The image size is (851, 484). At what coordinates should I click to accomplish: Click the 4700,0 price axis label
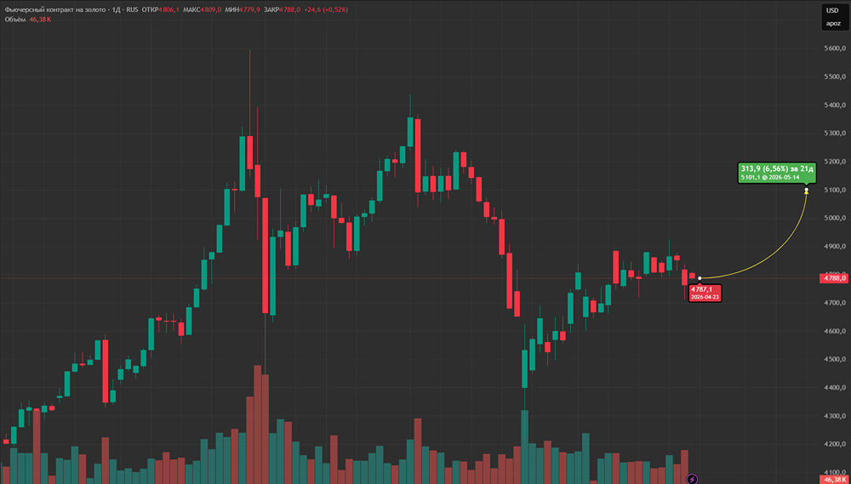(x=835, y=303)
